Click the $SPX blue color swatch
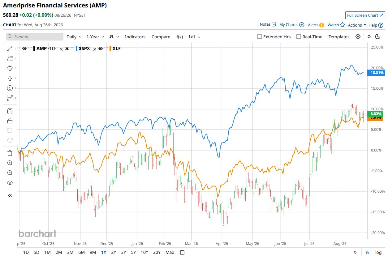 click(x=77, y=49)
